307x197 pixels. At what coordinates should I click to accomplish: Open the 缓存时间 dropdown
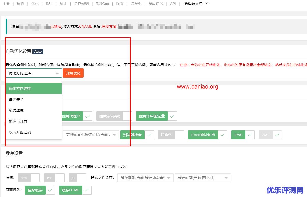pyautogui.click(x=203, y=178)
